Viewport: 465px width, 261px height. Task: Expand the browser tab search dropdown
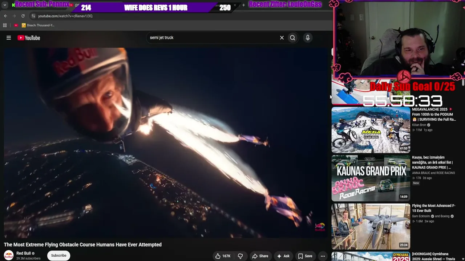pyautogui.click(x=5, y=5)
